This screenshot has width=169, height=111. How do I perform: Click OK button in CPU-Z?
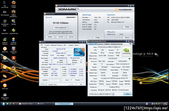point(81,84)
